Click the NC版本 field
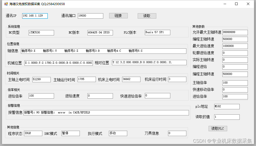Image resolution: width=256 pixels, height=146 pixels. 100,33
